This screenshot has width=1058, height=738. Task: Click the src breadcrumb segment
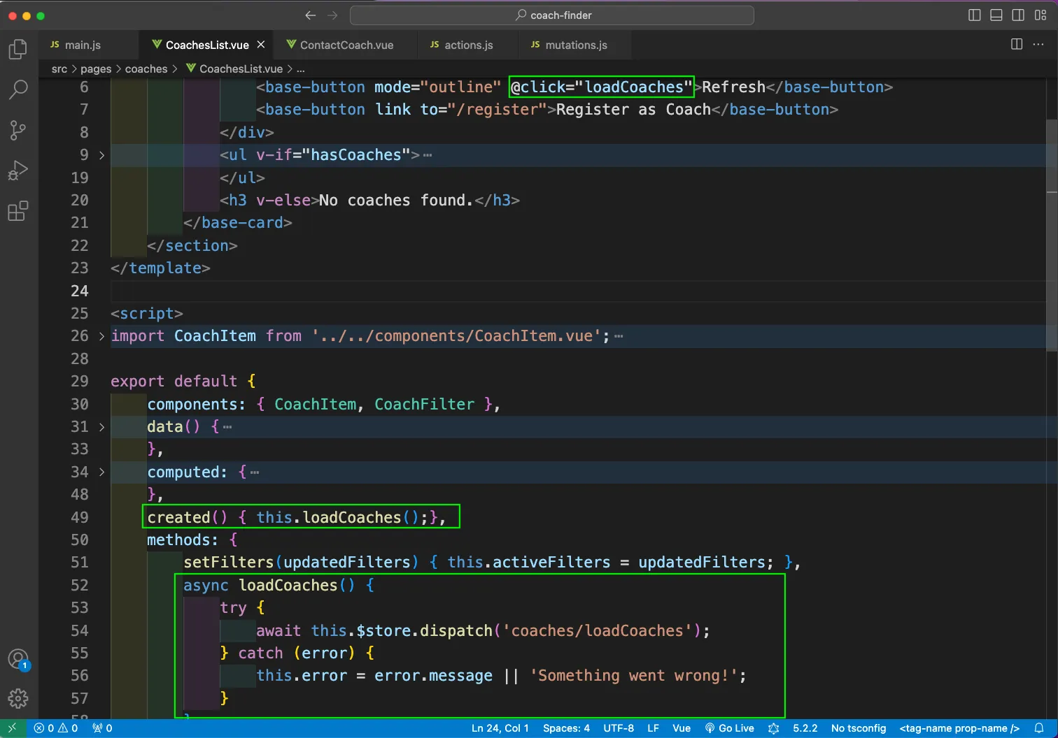tap(59, 68)
